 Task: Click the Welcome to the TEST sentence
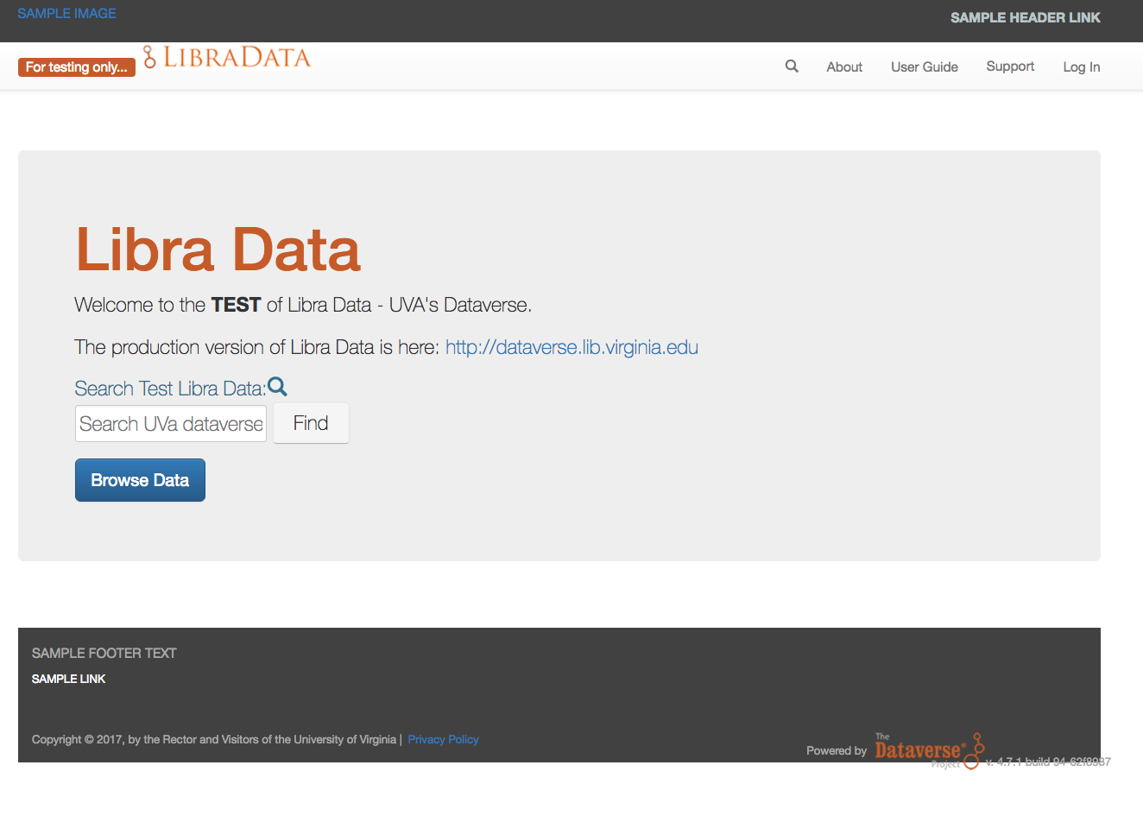coord(303,305)
